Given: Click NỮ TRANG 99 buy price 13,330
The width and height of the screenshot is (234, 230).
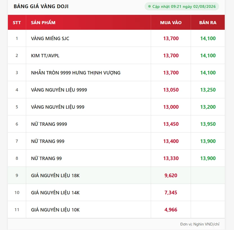Looking at the screenshot, I should (171, 158).
